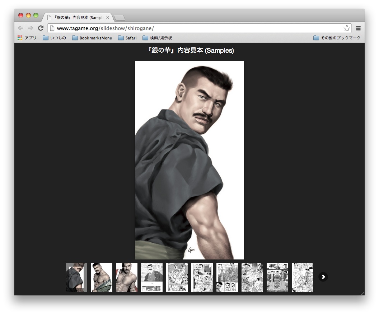Click the large main slideshow image
The height and width of the screenshot is (315, 379).
[189, 160]
